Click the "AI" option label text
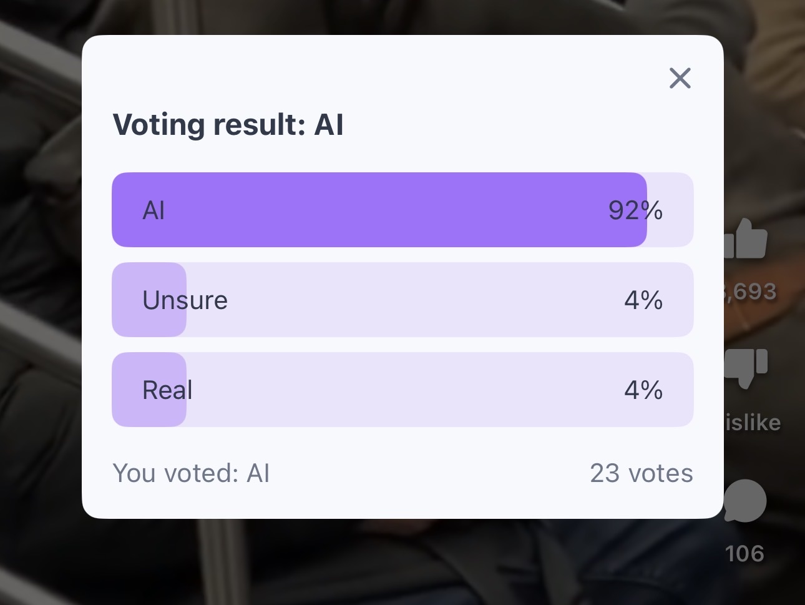 (154, 210)
